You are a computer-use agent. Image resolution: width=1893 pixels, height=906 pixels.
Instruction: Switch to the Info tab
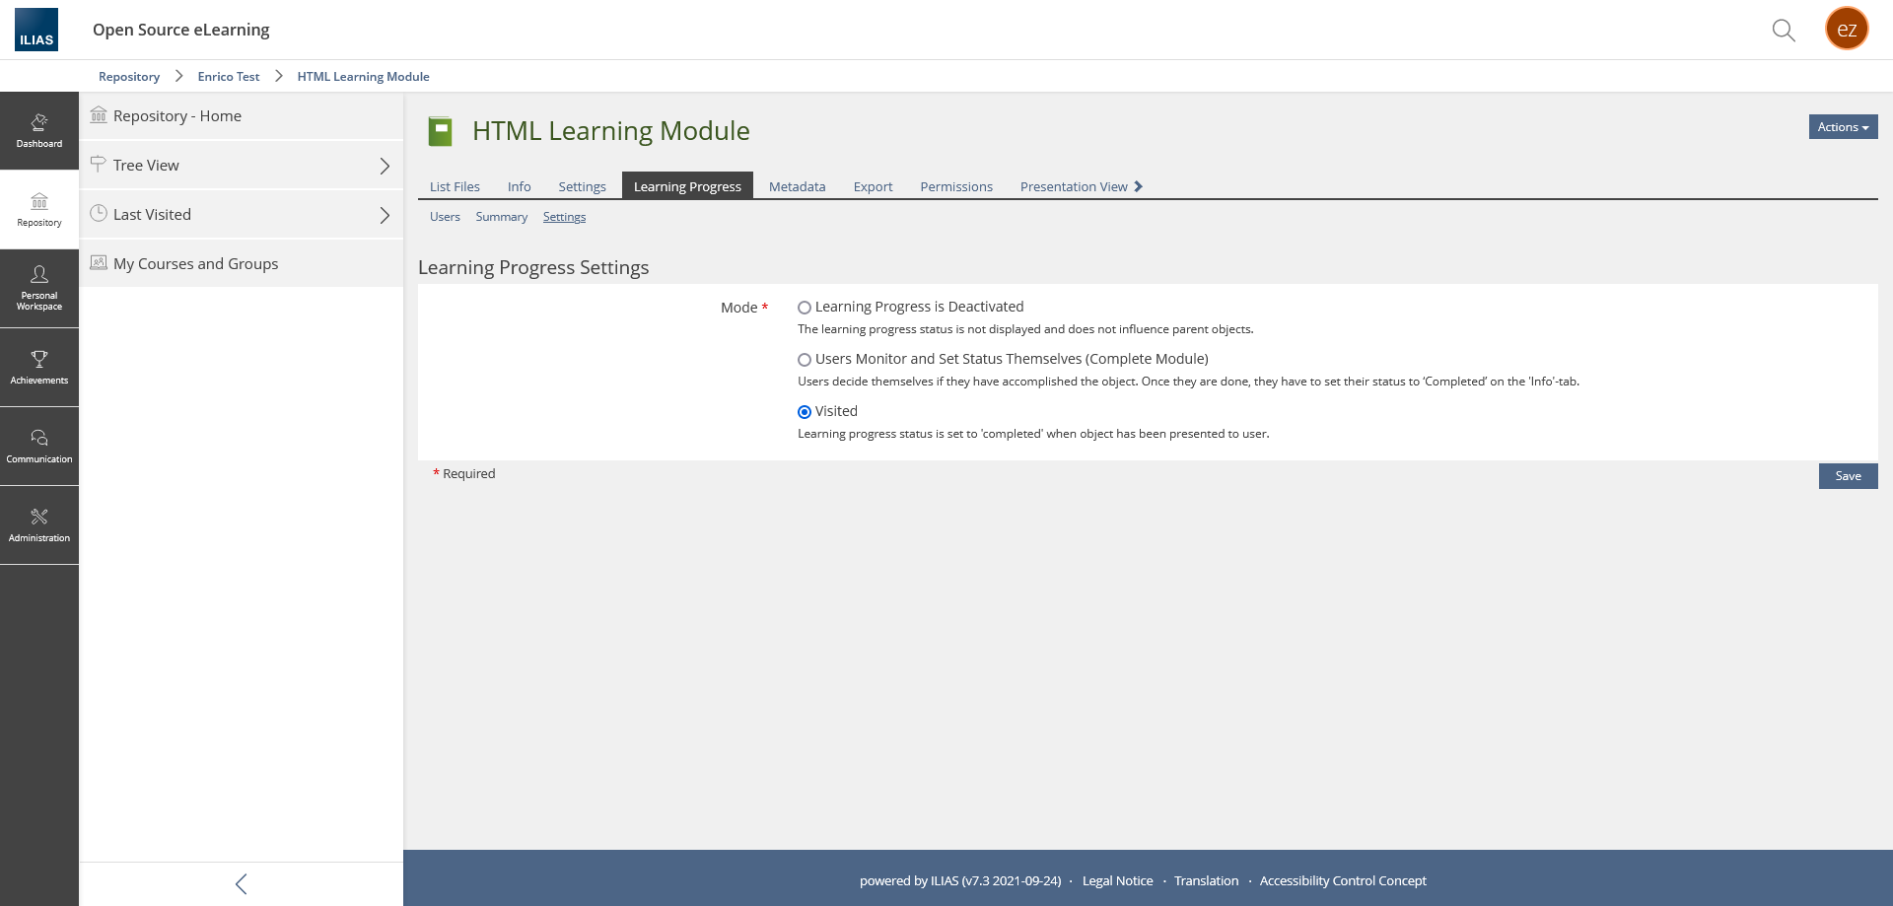(x=519, y=186)
